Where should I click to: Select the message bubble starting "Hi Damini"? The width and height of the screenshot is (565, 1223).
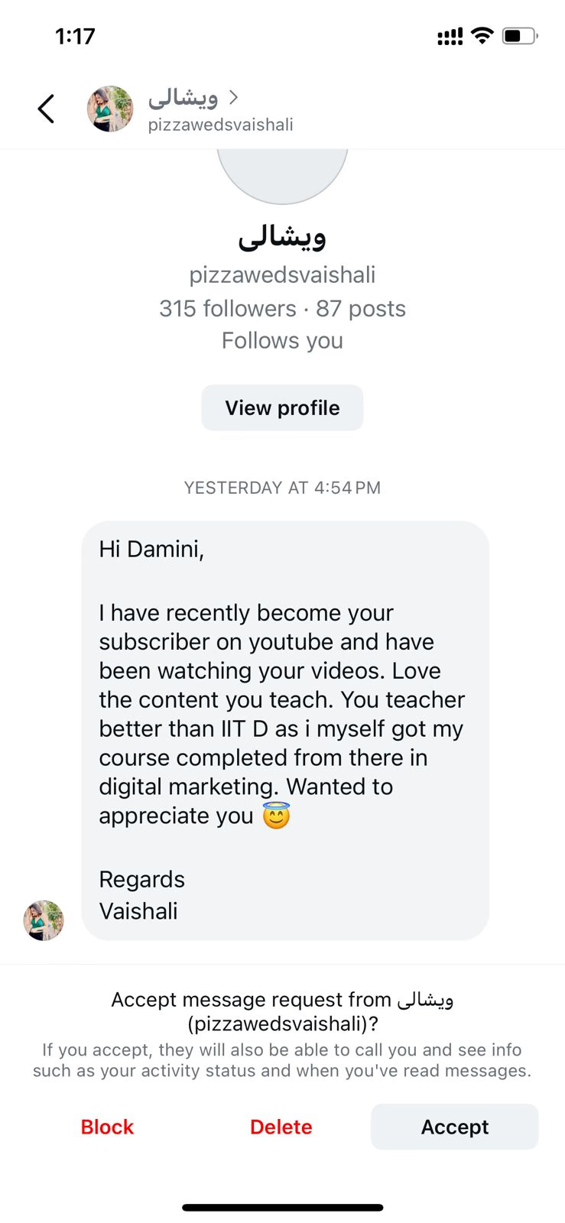click(x=284, y=730)
